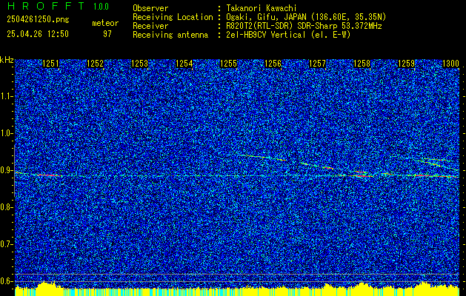Click the Receiving antenna label
The image size is (466, 296).
170,35
